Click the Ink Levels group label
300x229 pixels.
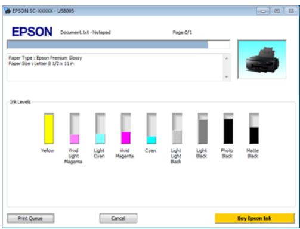coord(20,102)
